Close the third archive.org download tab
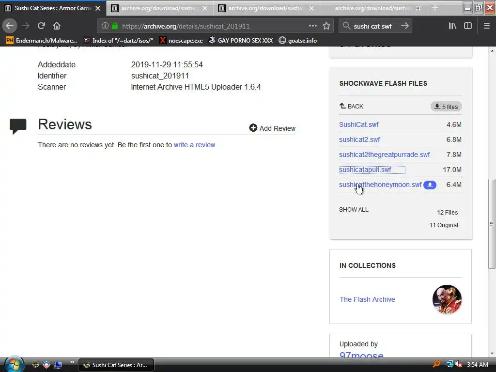This screenshot has height=372, width=496. tap(311, 8)
